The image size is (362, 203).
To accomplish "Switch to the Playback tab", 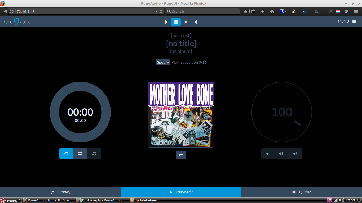I will 181,192.
